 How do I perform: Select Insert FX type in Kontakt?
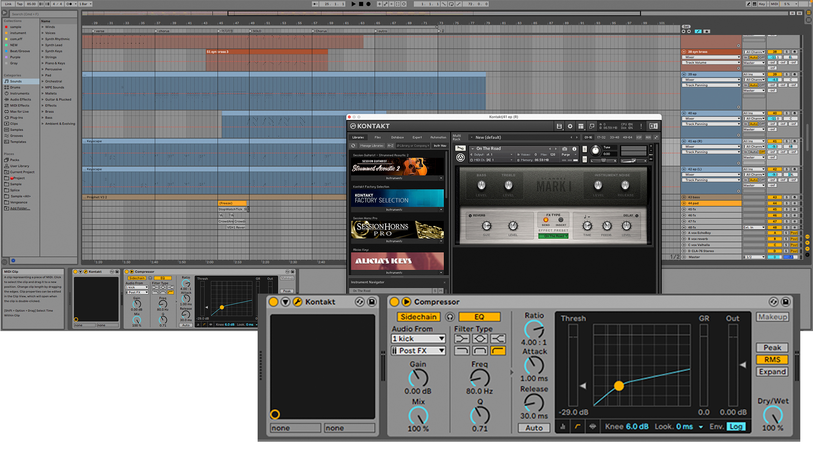click(561, 220)
